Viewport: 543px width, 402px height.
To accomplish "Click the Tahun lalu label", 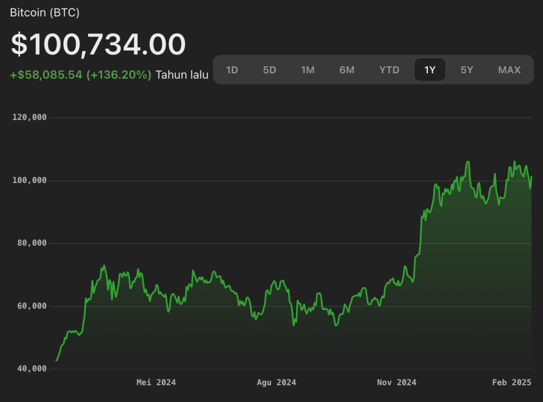I will (181, 75).
